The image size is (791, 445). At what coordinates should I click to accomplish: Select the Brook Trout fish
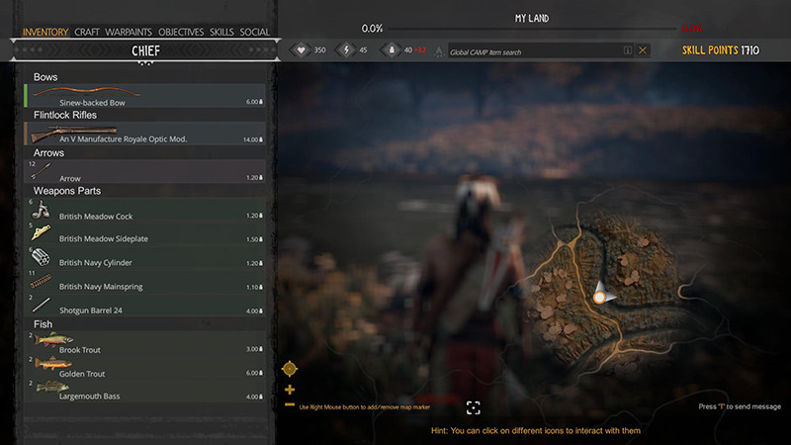click(x=145, y=343)
